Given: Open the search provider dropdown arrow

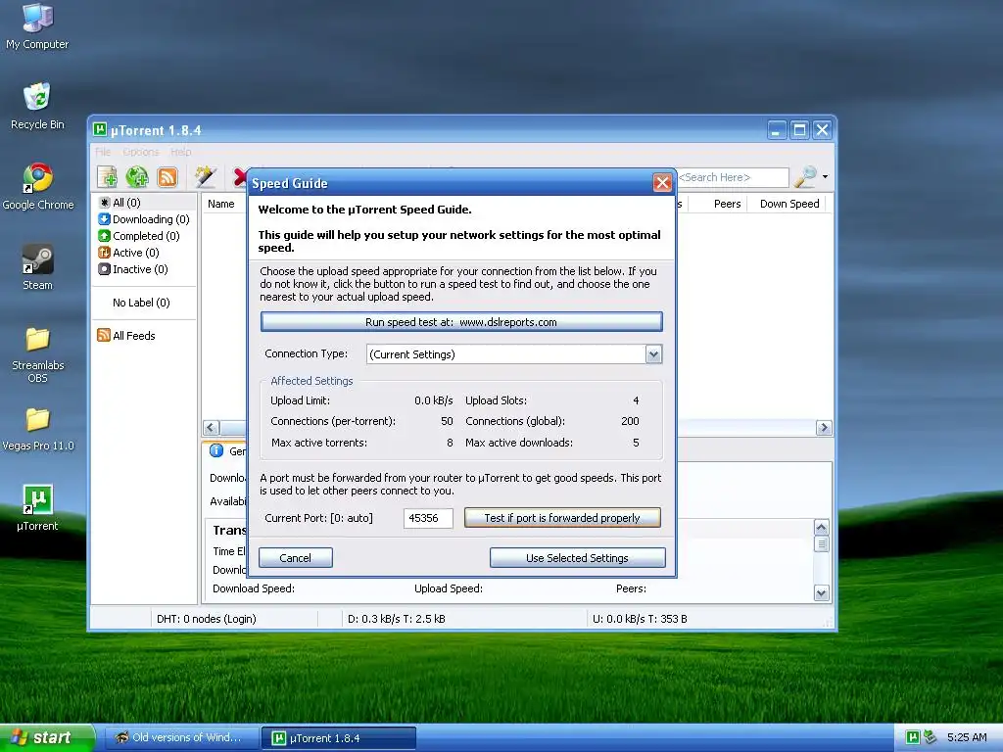Looking at the screenshot, I should coord(825,176).
